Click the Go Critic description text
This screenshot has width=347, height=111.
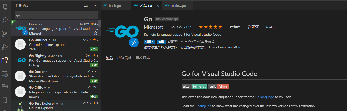[59, 92]
